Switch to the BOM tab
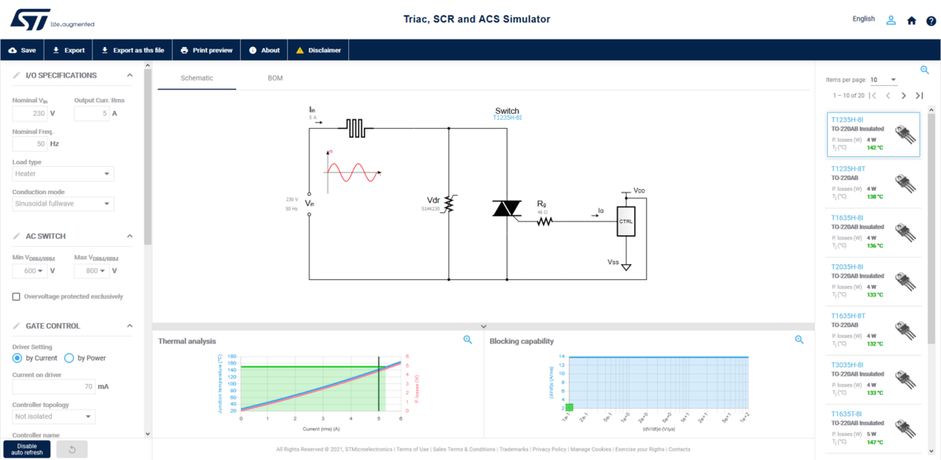This screenshot has width=941, height=460. pos(276,78)
